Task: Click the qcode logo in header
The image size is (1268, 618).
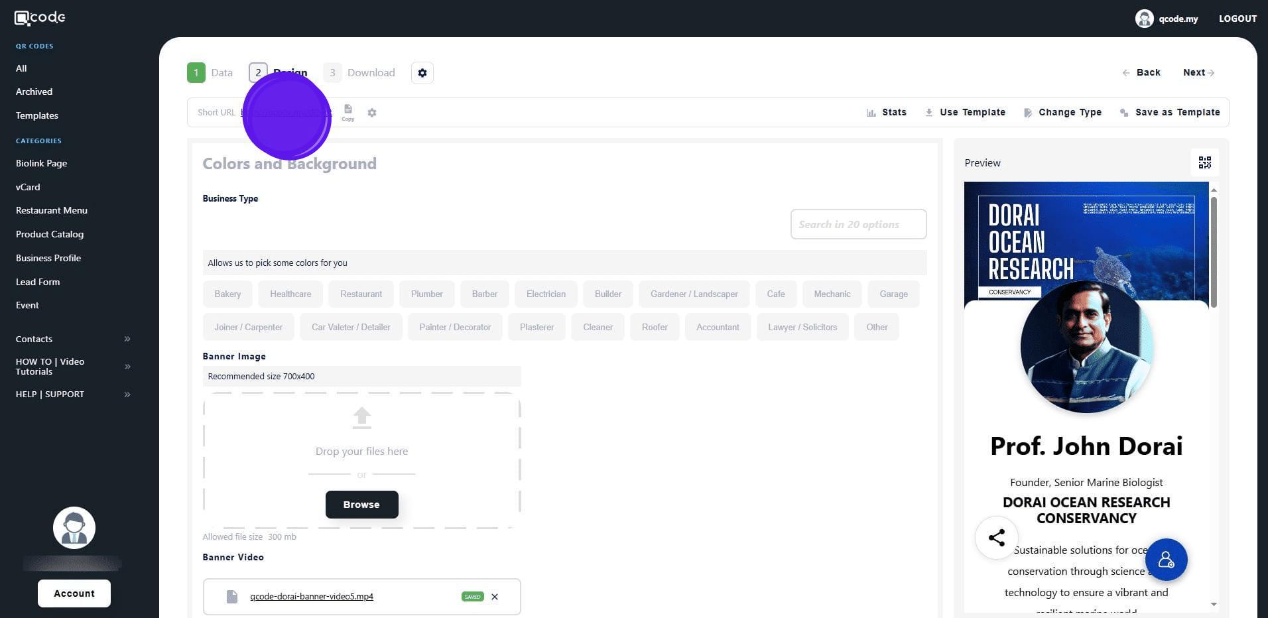Action: (x=40, y=18)
